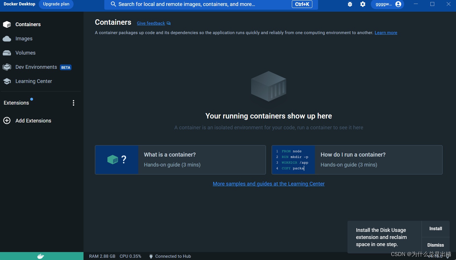Open the Containers section icon in sidebar
The width and height of the screenshot is (456, 260).
click(7, 24)
